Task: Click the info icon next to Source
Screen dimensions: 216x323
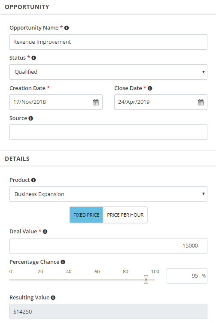Action: (31, 118)
